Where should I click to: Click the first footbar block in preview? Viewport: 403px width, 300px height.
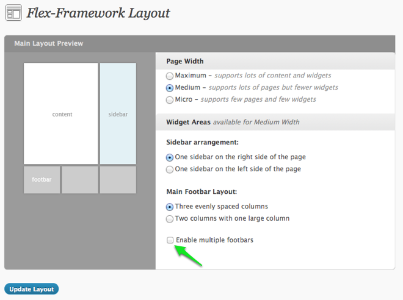42,180
